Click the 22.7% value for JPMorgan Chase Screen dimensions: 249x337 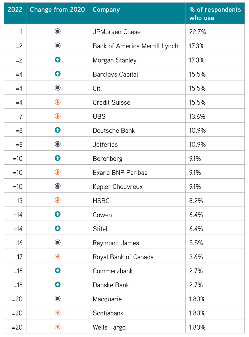(198, 32)
